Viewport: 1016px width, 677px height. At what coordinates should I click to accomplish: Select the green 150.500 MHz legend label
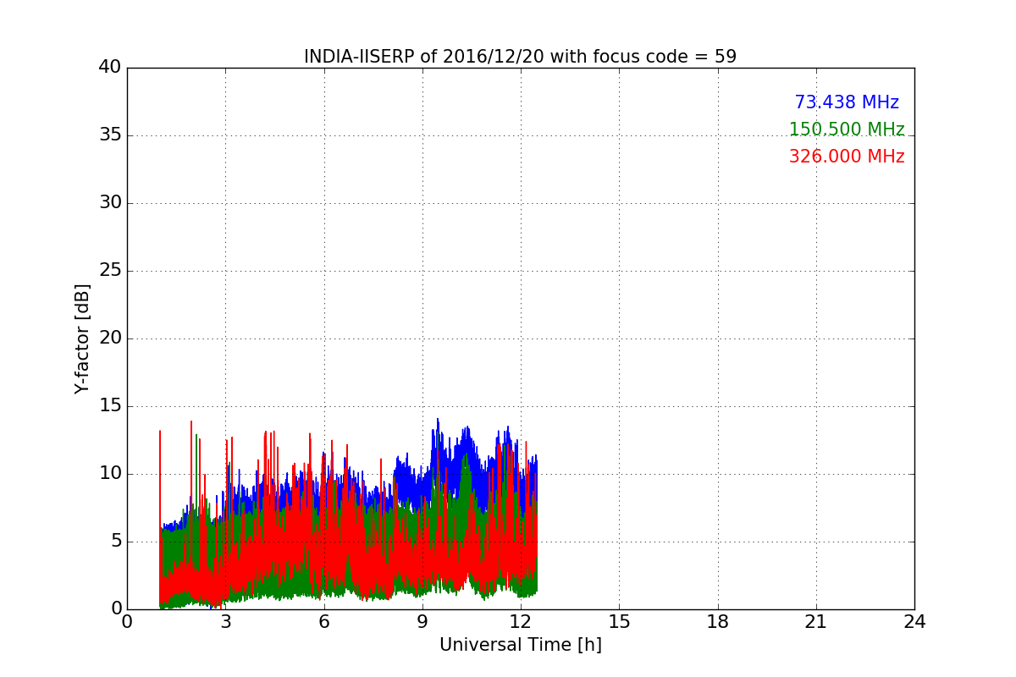tap(847, 129)
